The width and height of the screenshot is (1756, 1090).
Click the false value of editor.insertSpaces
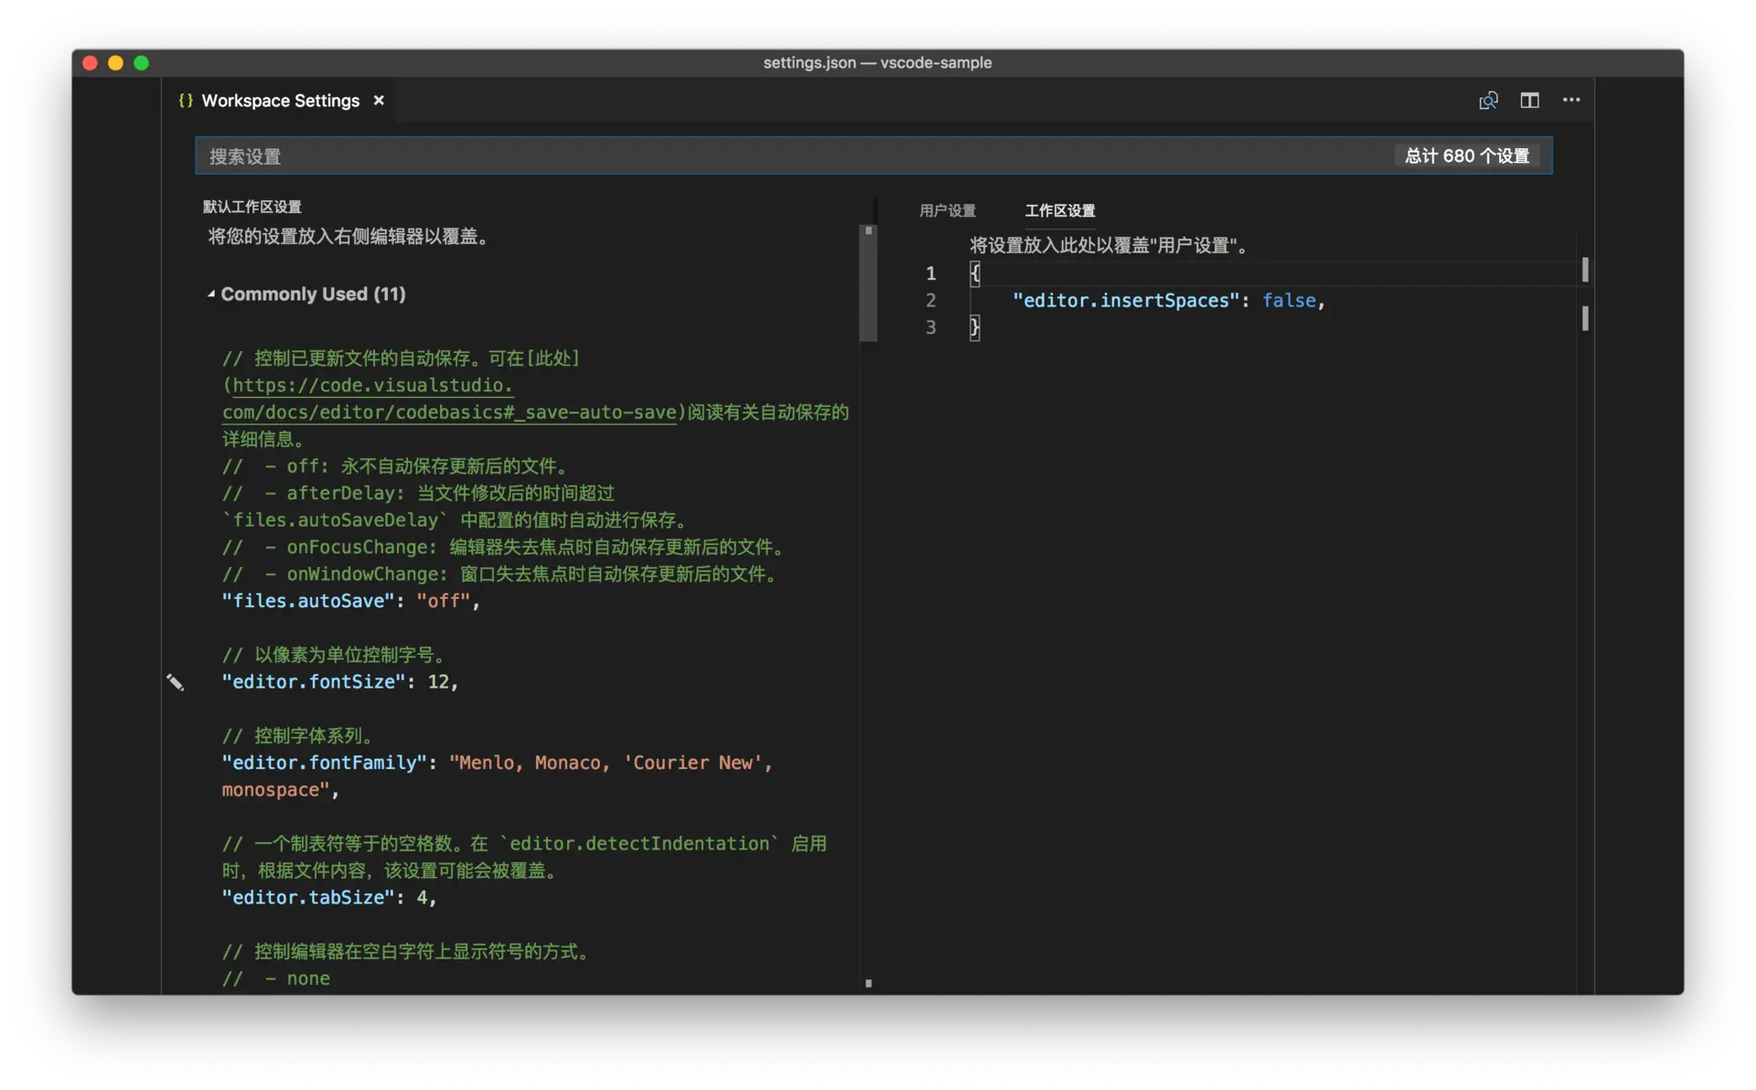(x=1289, y=301)
